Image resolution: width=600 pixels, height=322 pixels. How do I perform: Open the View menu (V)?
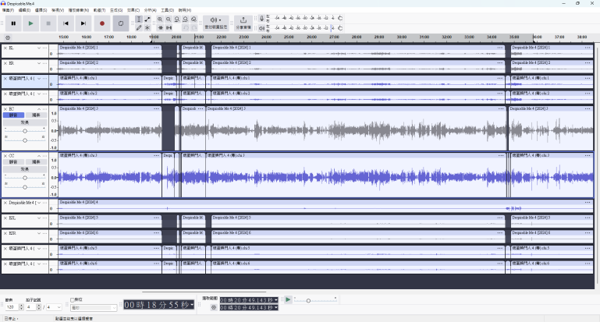point(58,10)
